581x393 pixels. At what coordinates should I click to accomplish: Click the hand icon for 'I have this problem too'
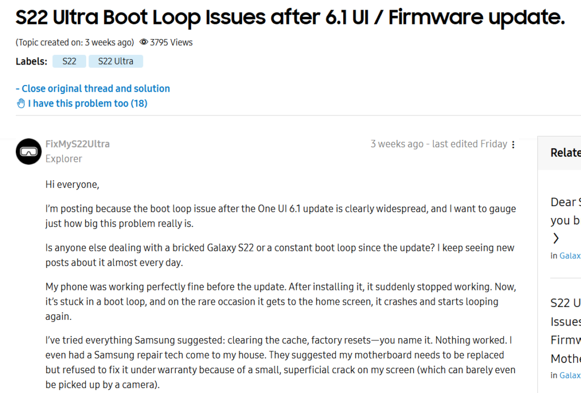[21, 104]
